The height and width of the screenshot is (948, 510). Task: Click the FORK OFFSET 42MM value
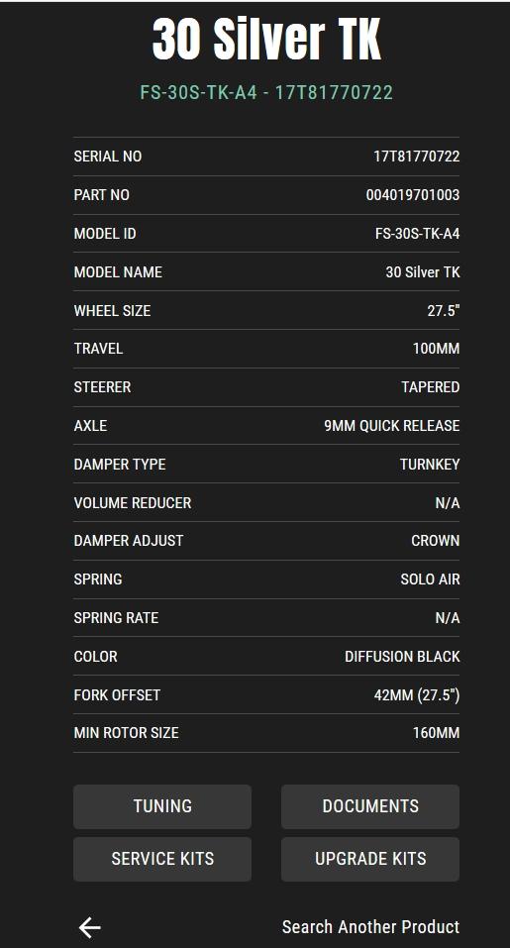click(417, 695)
